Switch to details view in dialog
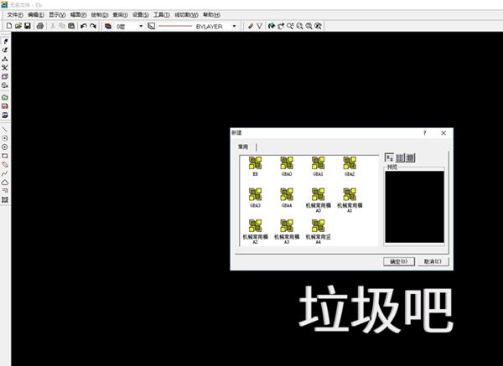 410,157
